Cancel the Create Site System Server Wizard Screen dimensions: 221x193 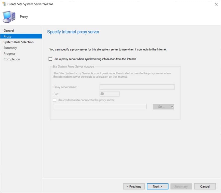[205, 186]
